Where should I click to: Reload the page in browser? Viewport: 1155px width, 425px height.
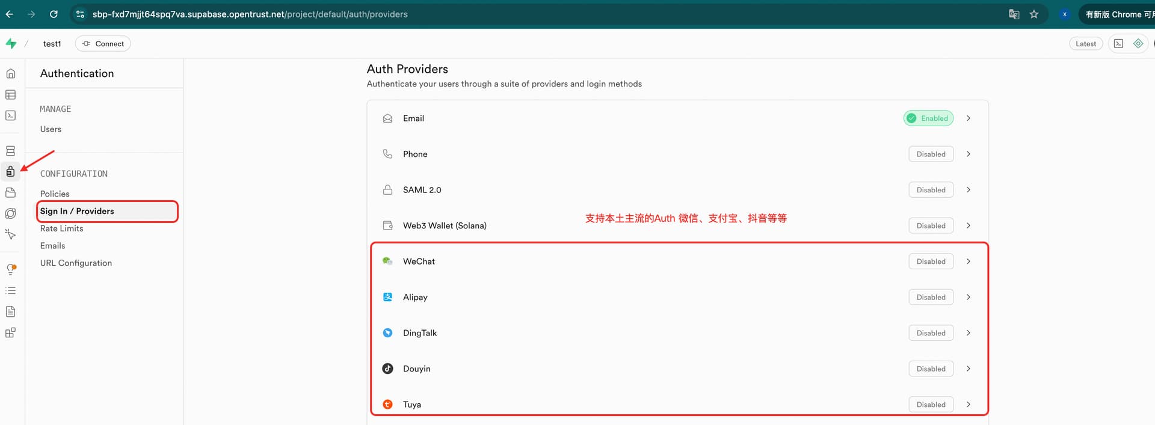[x=54, y=14]
